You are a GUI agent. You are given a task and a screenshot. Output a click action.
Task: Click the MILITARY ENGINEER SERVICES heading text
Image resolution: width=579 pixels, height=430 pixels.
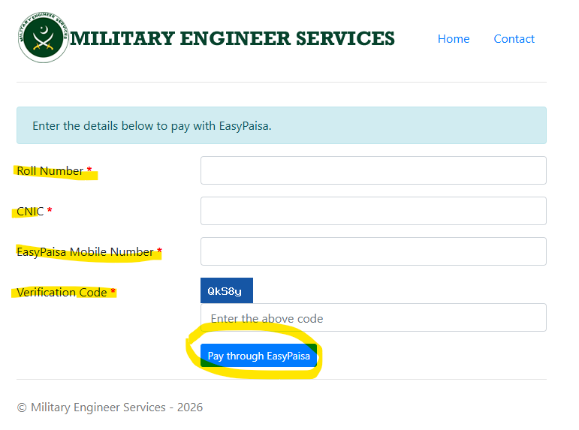(x=232, y=39)
